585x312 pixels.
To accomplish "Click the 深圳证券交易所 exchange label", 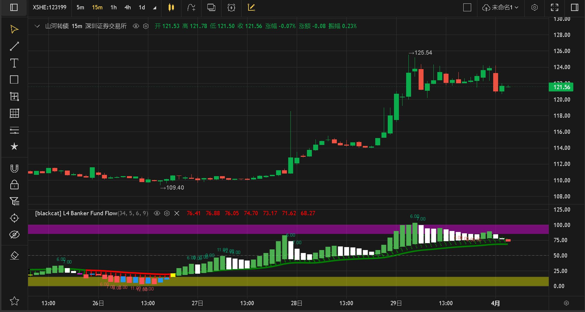I will 106,26.
